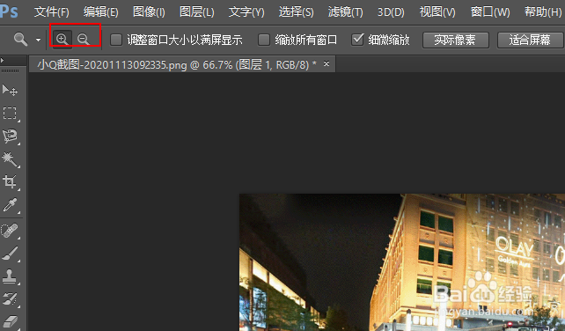Select the Healing Brush tool
Image resolution: width=565 pixels, height=331 pixels.
click(10, 231)
